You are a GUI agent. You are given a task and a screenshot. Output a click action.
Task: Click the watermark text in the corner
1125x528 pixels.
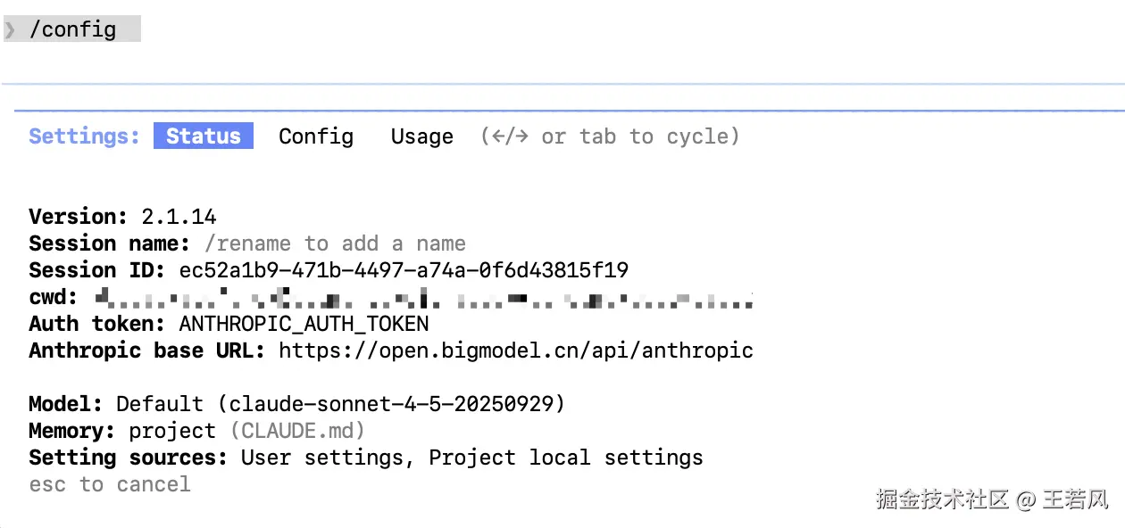point(991,499)
